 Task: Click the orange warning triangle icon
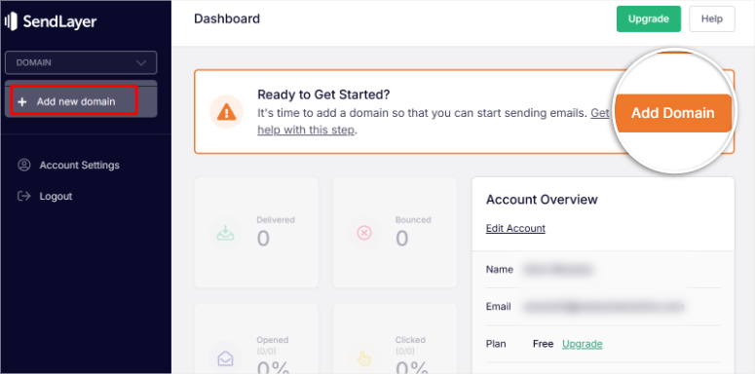click(x=226, y=112)
